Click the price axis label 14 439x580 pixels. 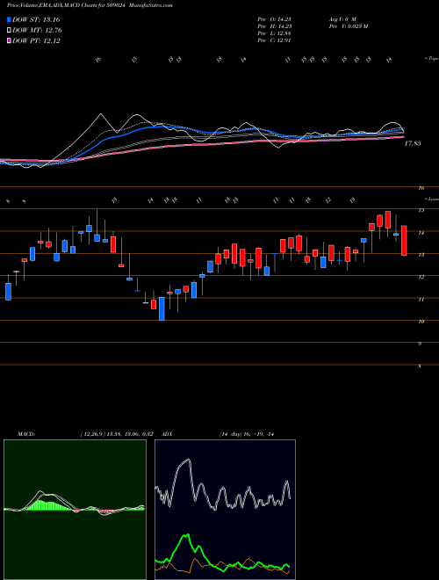tap(421, 233)
